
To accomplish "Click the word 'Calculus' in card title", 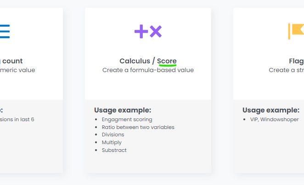I will point(135,61).
